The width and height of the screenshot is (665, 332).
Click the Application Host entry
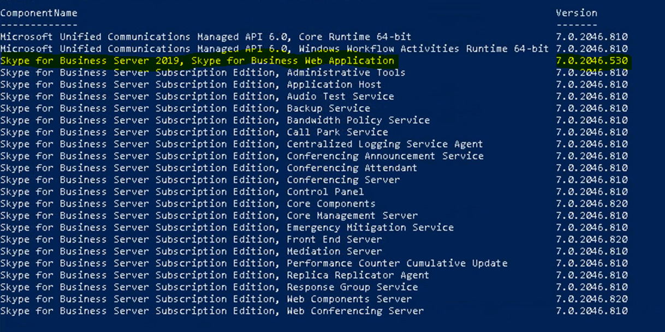(x=334, y=84)
